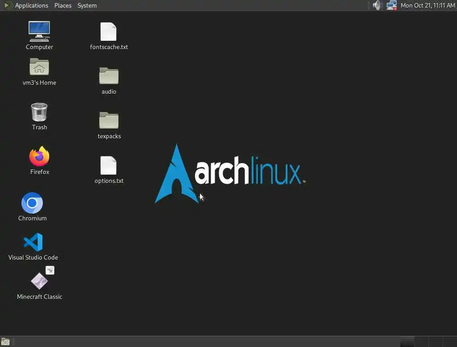Open the Places menu
Image resolution: width=457 pixels, height=347 pixels.
[x=63, y=5]
